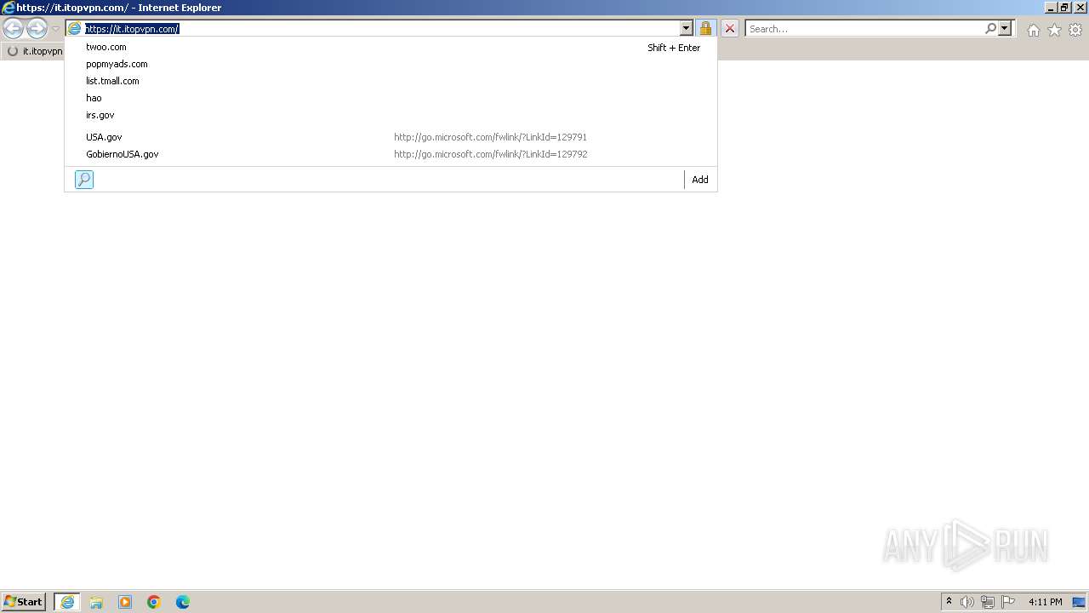Open the network tray icon
Image resolution: width=1089 pixels, height=613 pixels.
988,602
